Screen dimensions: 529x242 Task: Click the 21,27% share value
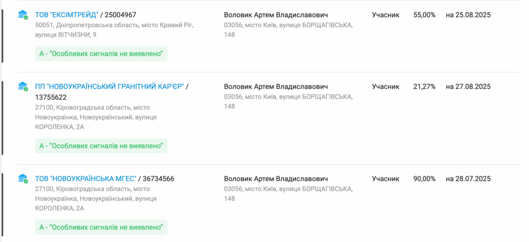(x=425, y=87)
